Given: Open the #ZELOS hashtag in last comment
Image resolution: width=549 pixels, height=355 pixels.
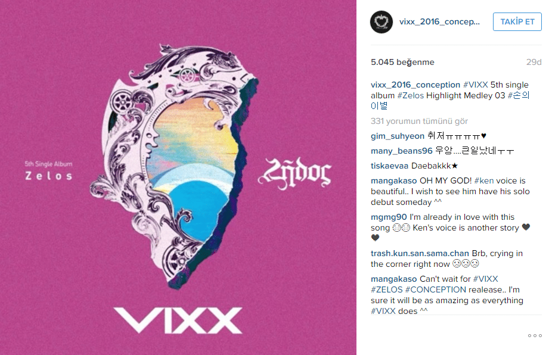Looking at the screenshot, I should tap(386, 290).
